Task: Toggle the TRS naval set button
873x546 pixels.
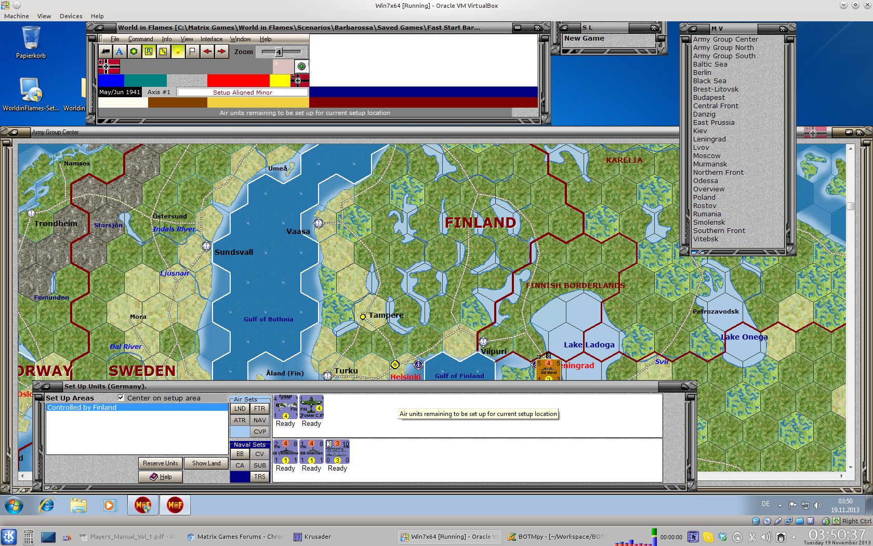Action: (260, 477)
